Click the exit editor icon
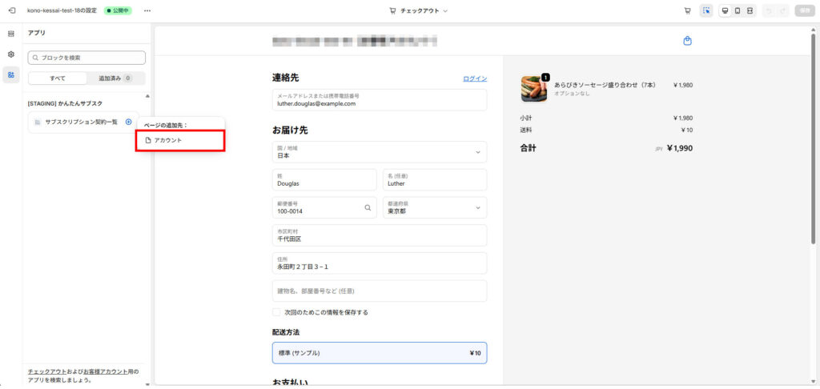The width and height of the screenshot is (820, 389). click(11, 10)
